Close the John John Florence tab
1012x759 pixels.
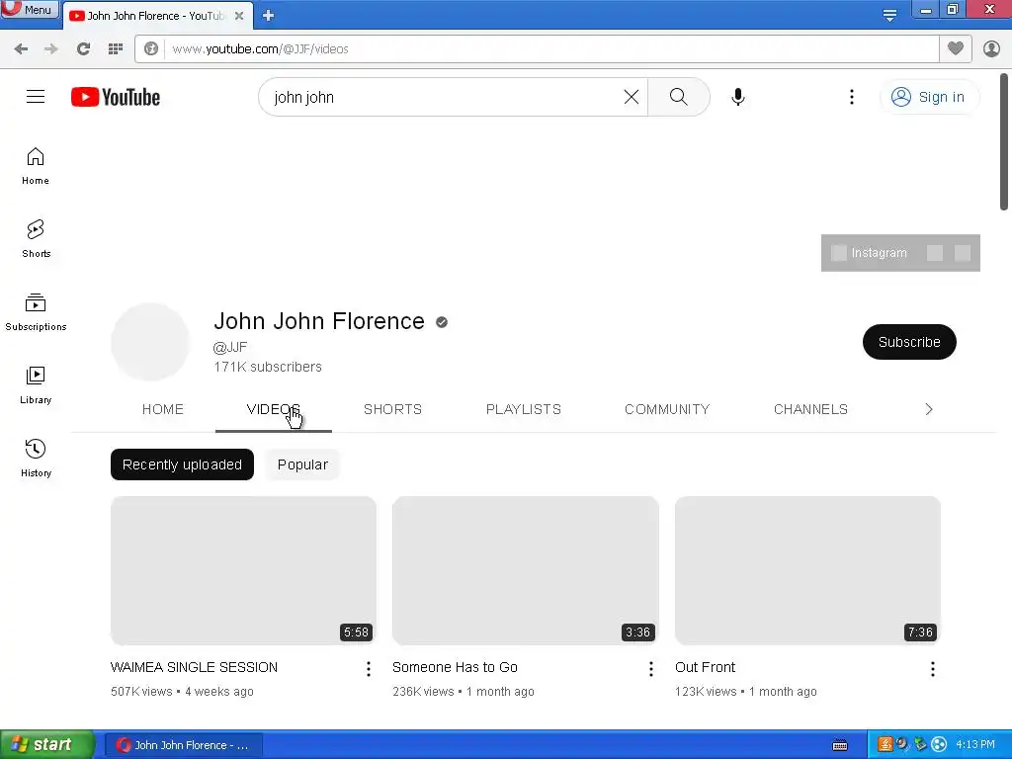pyautogui.click(x=239, y=16)
